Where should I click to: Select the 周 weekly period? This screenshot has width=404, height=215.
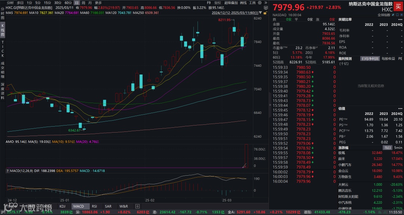coord(83,3)
